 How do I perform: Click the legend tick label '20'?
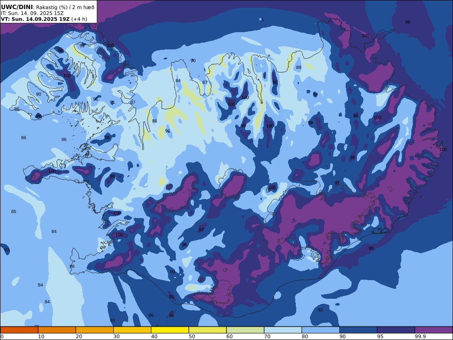(x=79, y=336)
